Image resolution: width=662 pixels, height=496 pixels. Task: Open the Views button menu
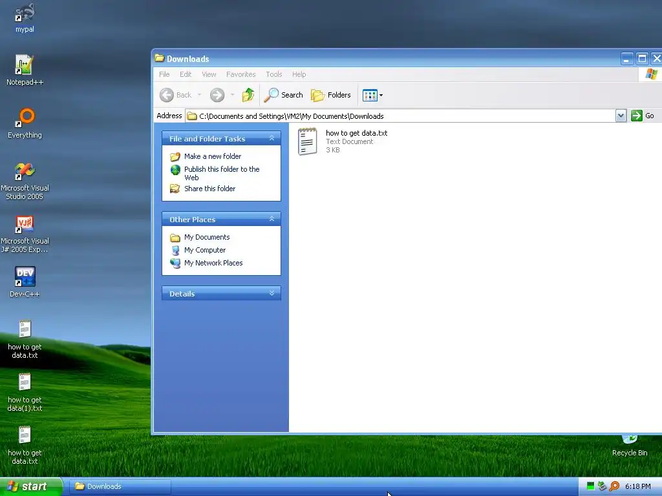tap(373, 96)
